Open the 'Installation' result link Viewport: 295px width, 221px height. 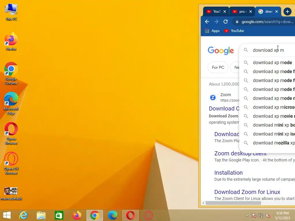(x=228, y=173)
